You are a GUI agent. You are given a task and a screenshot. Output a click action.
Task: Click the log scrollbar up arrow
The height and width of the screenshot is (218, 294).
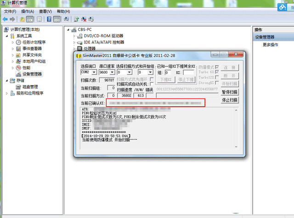[236, 110]
